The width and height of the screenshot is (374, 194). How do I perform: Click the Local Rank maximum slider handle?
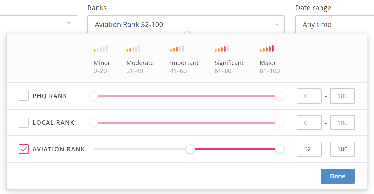click(280, 123)
